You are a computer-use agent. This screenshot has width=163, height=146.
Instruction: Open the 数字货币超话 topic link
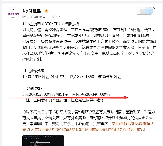(x=60, y=129)
